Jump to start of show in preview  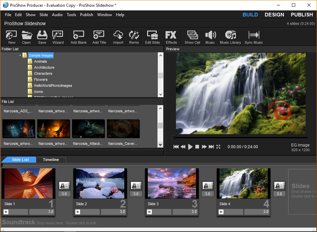pyautogui.click(x=176, y=147)
